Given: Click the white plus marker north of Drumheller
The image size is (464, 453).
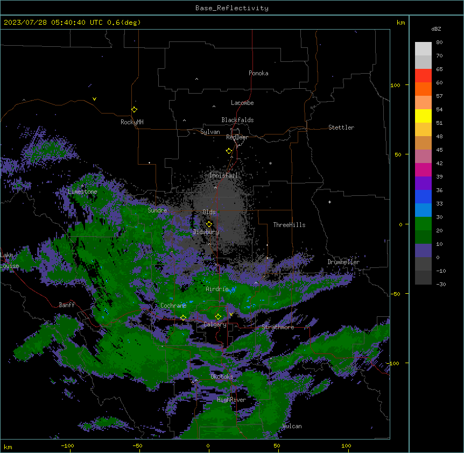Looking at the screenshot, I should 329,202.
